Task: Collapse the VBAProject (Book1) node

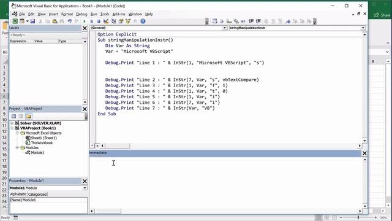Action: click(x=12, y=128)
